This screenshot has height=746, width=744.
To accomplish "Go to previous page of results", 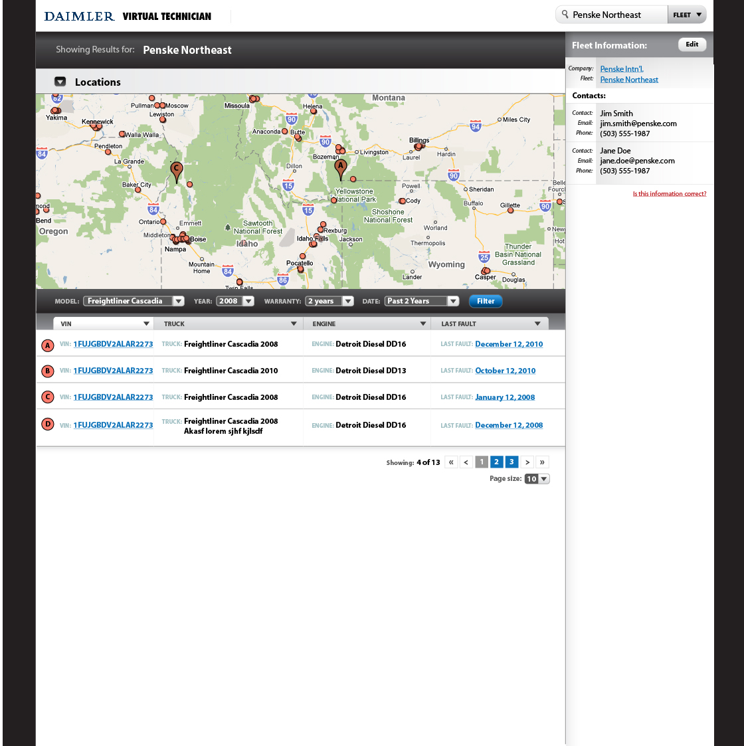I will tap(466, 462).
